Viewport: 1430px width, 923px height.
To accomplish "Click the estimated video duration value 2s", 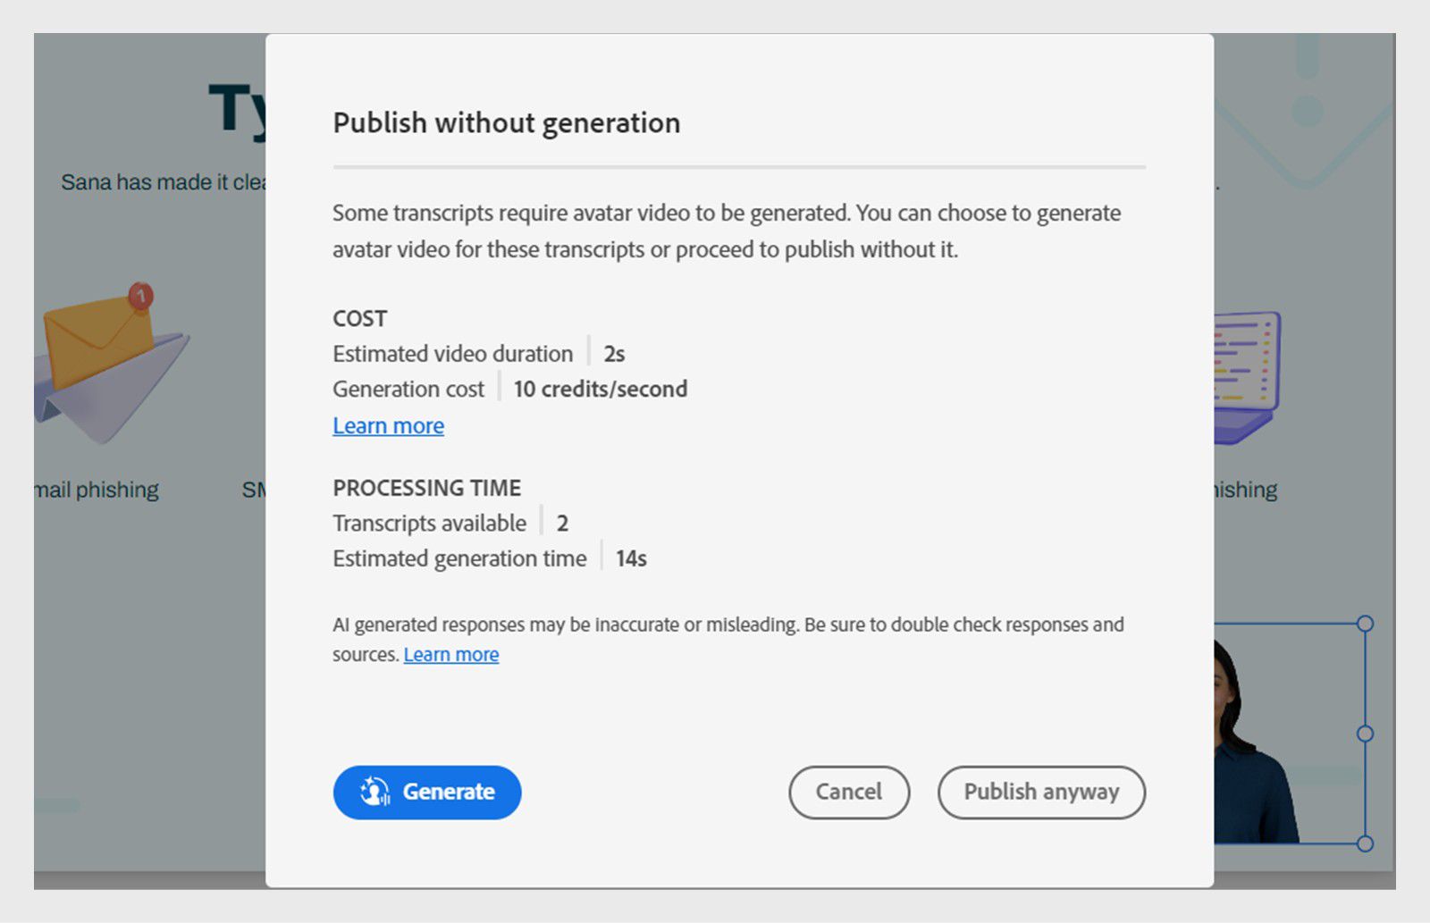I will (614, 354).
